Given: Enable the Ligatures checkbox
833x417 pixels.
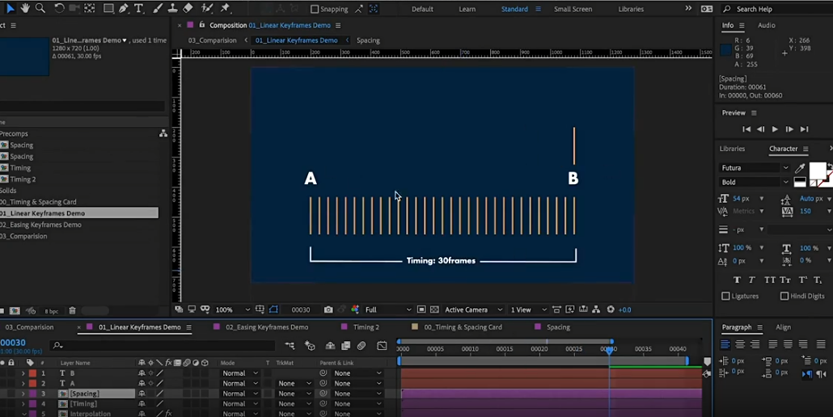Looking at the screenshot, I should click(x=725, y=297).
